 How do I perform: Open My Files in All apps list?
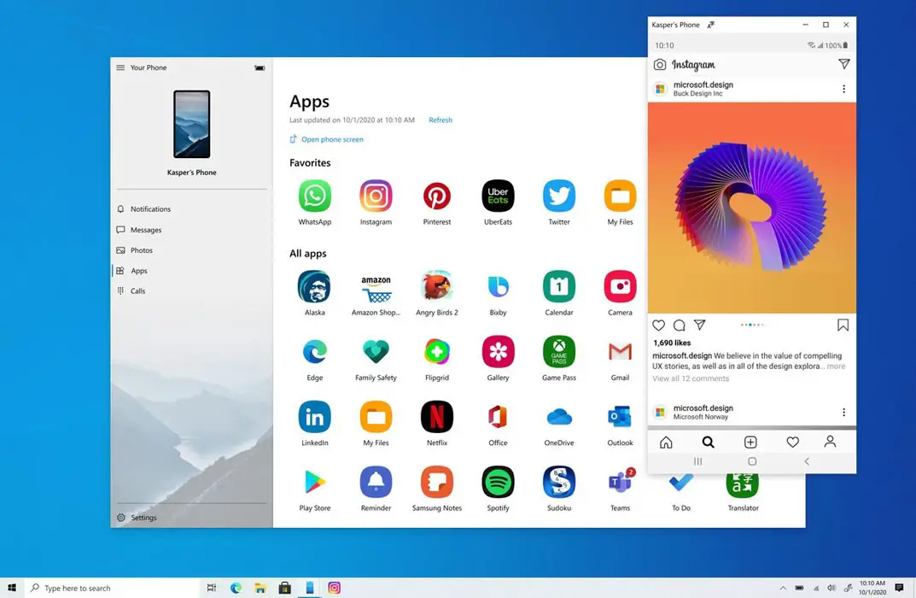pyautogui.click(x=376, y=417)
